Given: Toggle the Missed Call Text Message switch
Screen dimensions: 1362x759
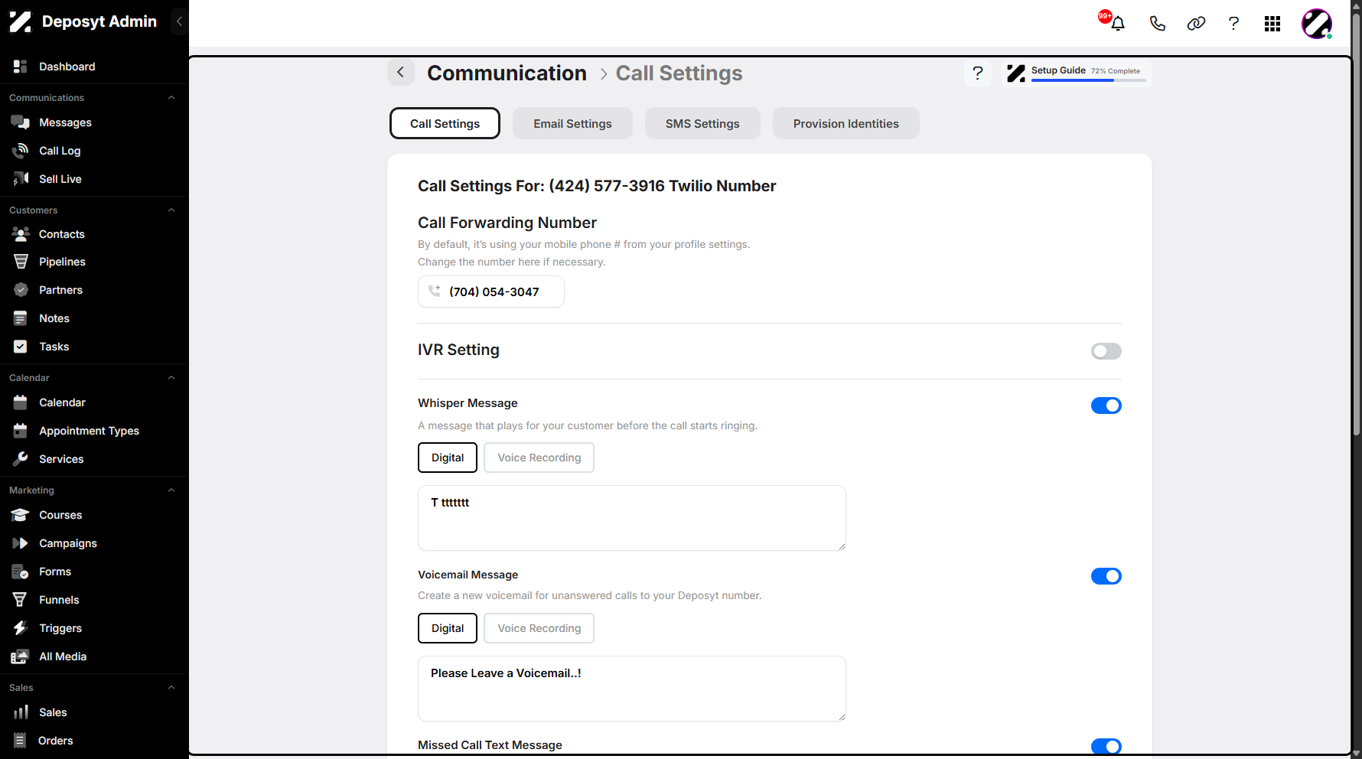Looking at the screenshot, I should (1106, 746).
